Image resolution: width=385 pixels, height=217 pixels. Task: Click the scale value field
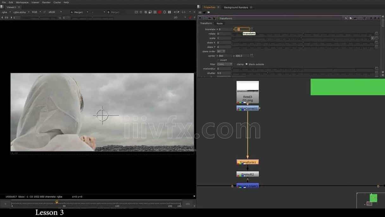tap(224, 38)
